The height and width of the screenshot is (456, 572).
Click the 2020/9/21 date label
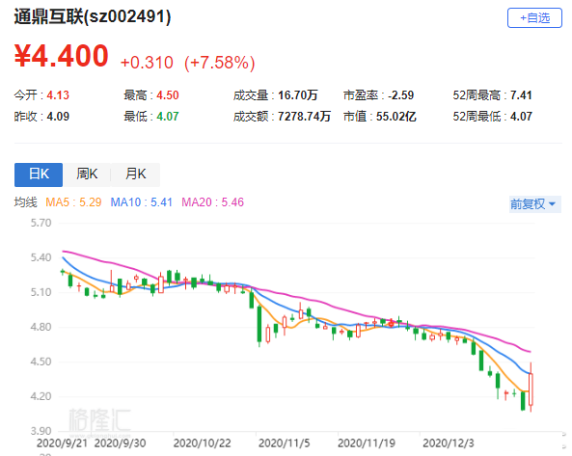(62, 443)
